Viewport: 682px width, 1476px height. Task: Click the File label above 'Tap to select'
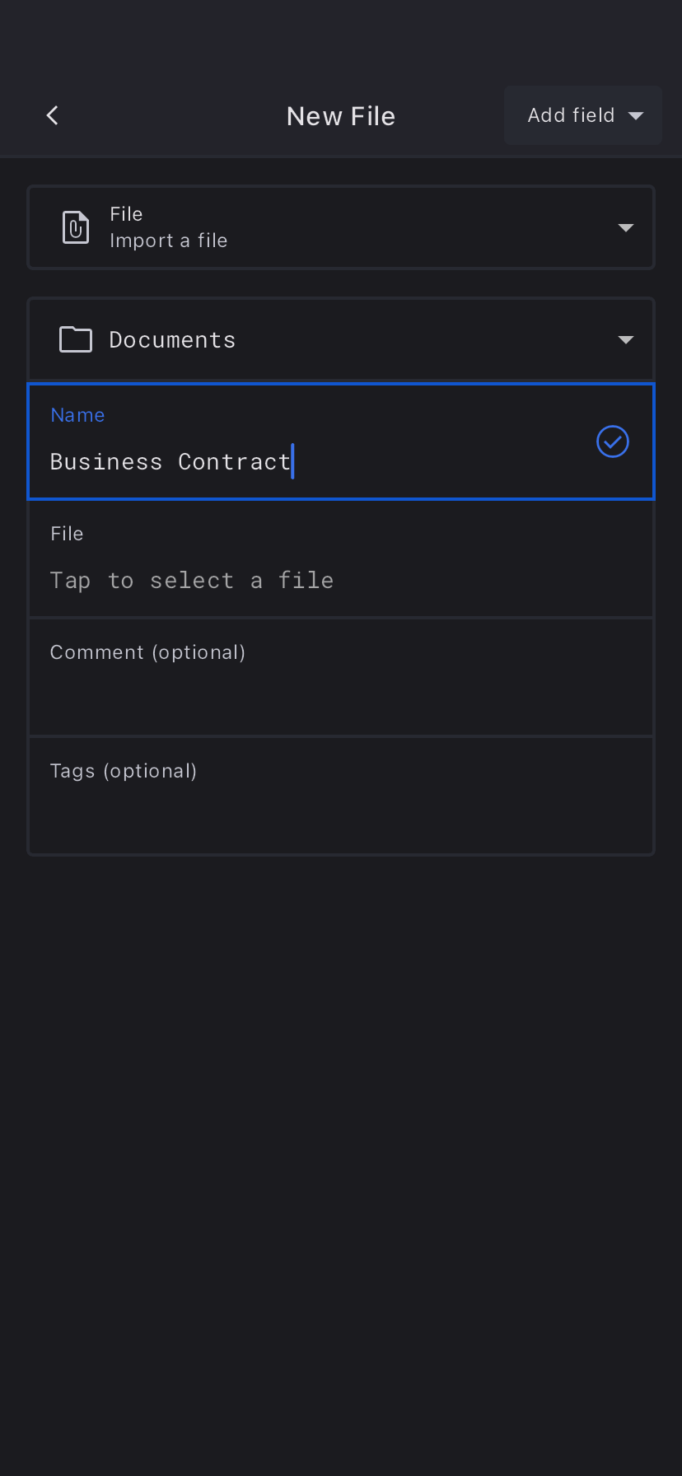tap(67, 534)
